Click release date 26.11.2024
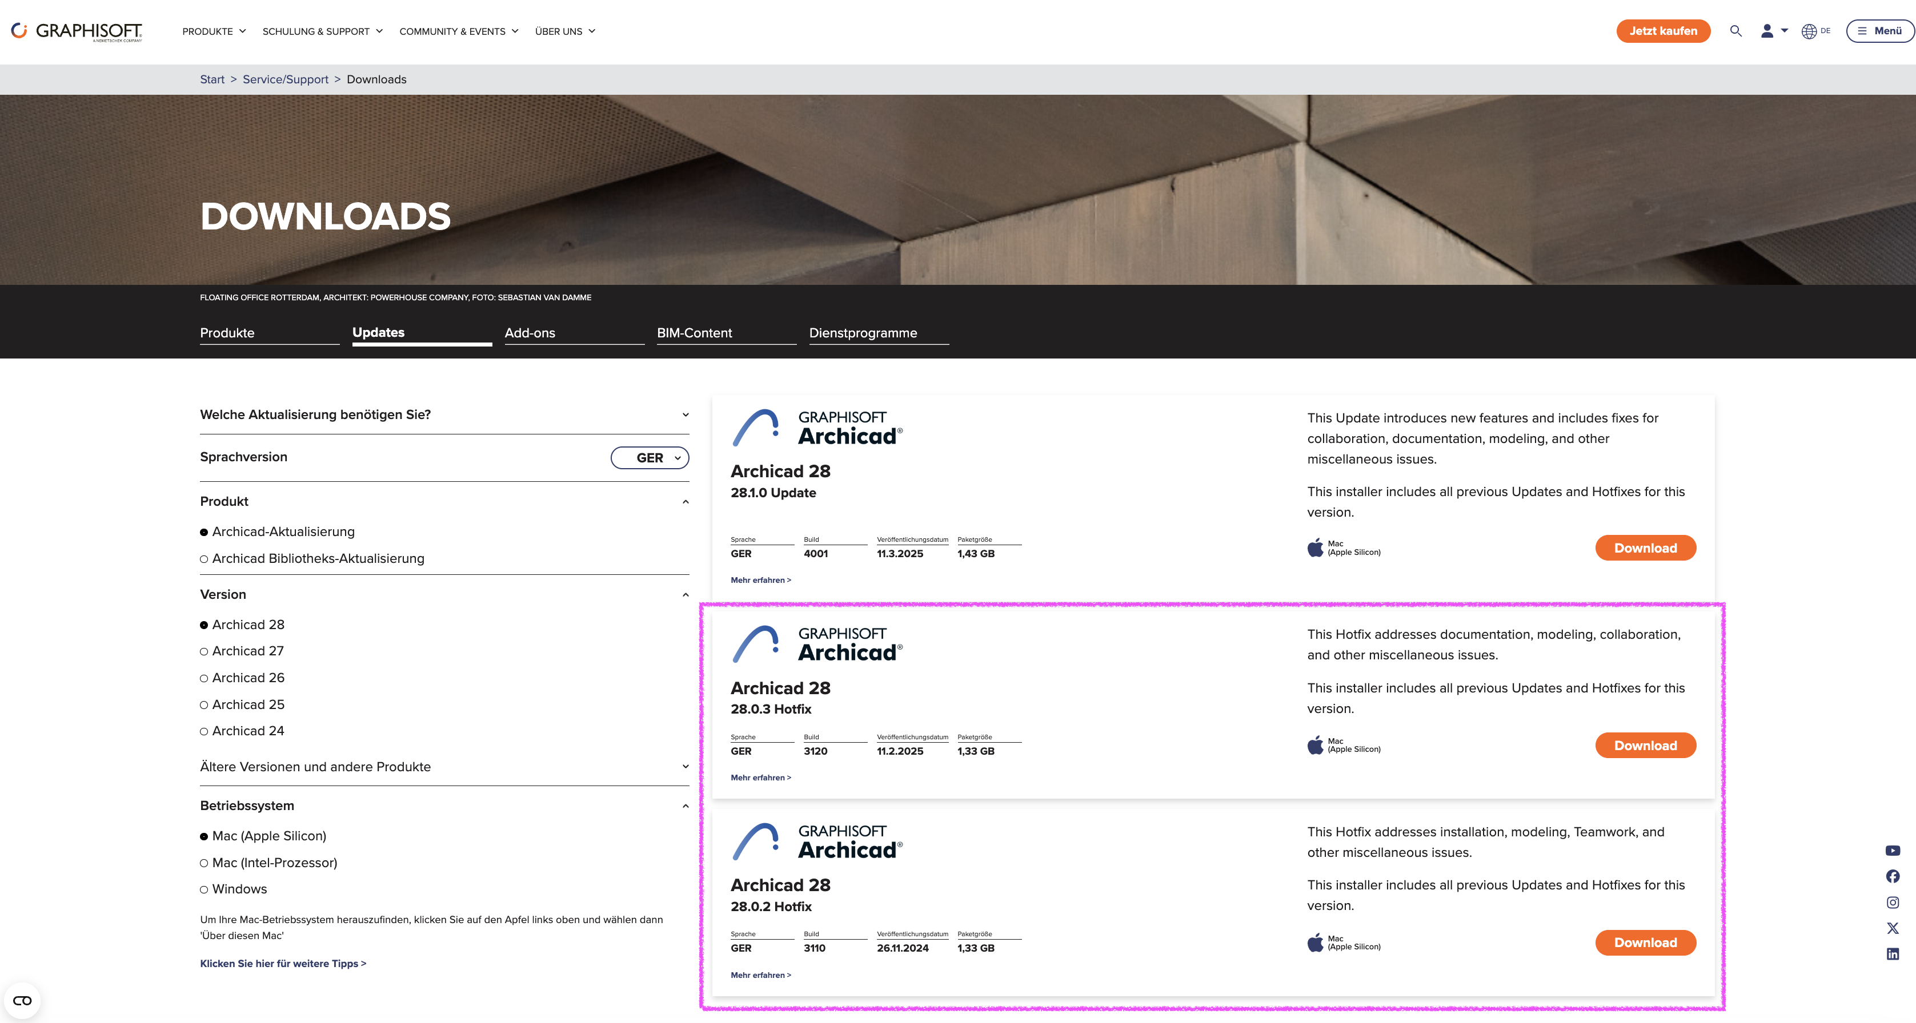 pos(903,949)
